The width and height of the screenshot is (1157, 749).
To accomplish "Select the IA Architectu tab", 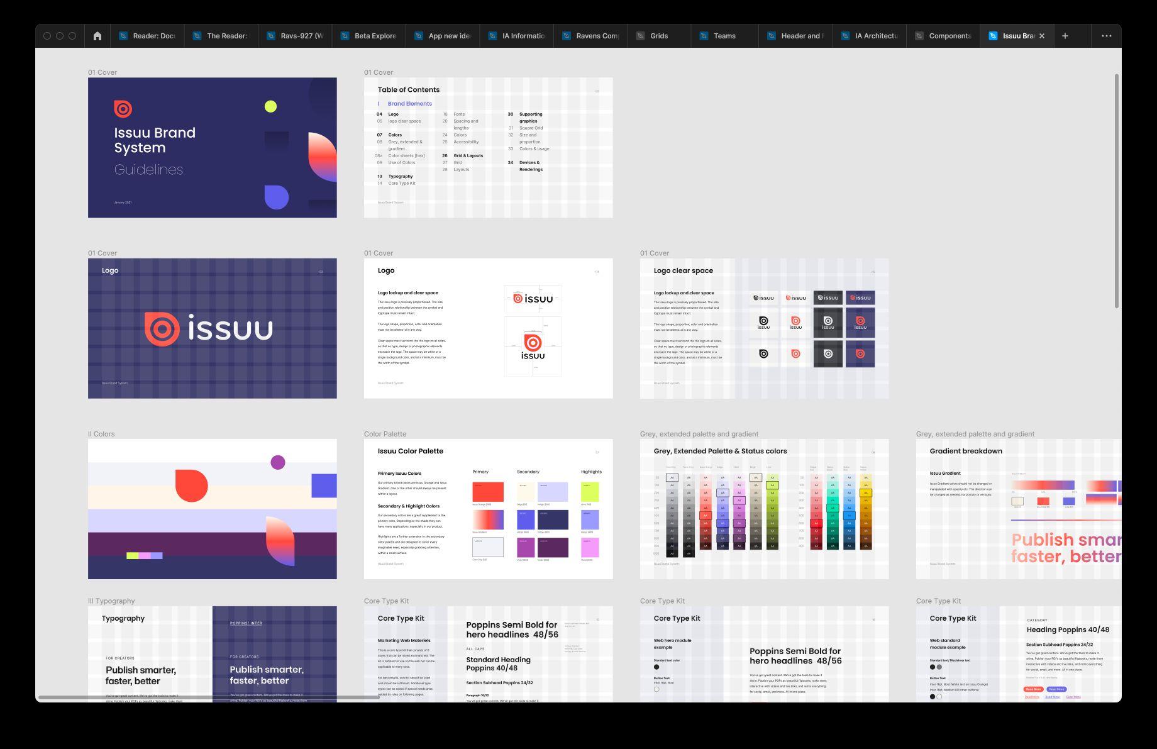I will click(869, 36).
